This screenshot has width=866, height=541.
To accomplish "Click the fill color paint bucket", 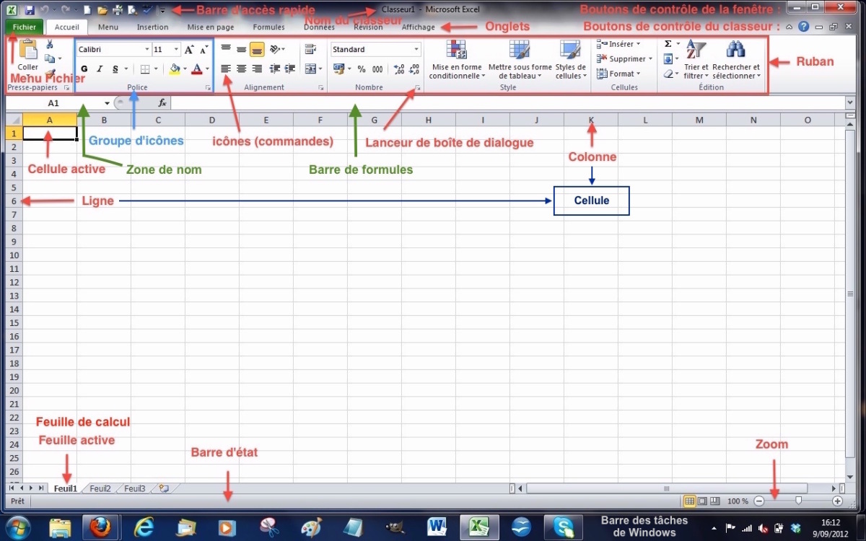I will 174,69.
